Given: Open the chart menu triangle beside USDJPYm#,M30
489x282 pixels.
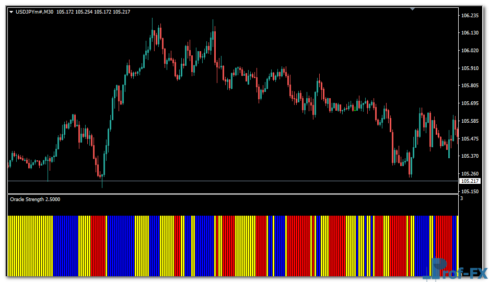Looking at the screenshot, I should point(11,11).
